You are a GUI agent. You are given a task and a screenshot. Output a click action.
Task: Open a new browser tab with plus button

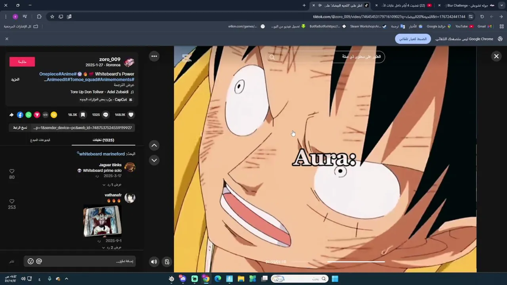coord(304,6)
